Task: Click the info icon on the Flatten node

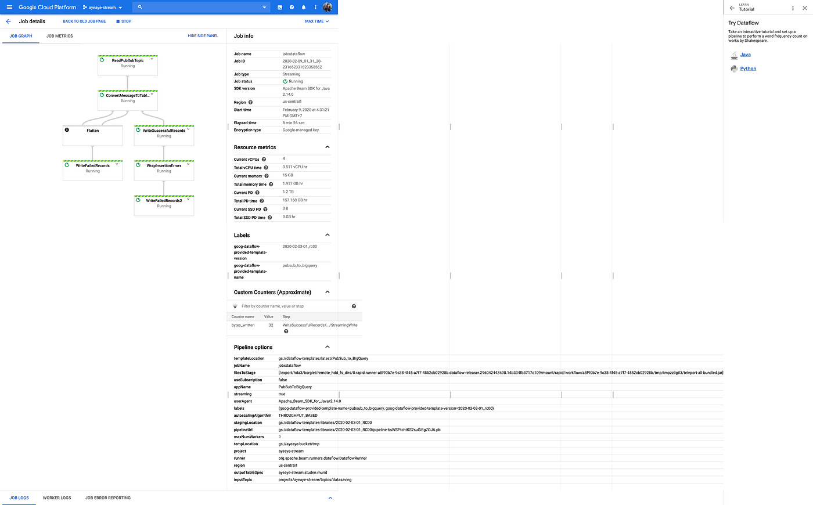Action: coord(66,129)
